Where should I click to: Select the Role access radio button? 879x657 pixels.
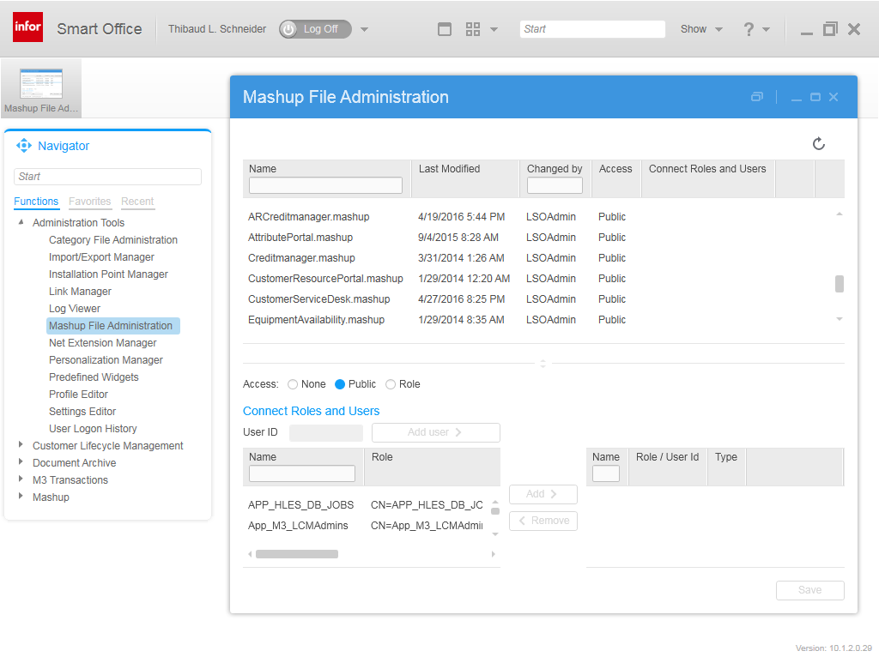point(391,384)
